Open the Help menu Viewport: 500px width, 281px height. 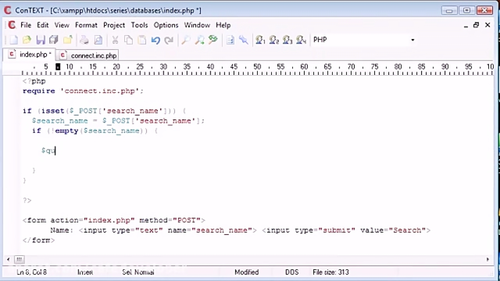click(x=223, y=25)
